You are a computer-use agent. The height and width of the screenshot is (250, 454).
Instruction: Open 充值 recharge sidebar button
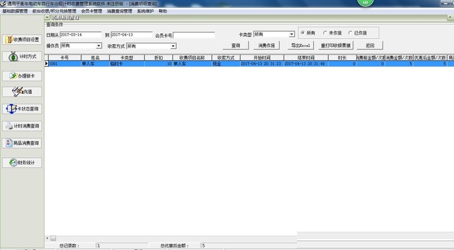22,92
